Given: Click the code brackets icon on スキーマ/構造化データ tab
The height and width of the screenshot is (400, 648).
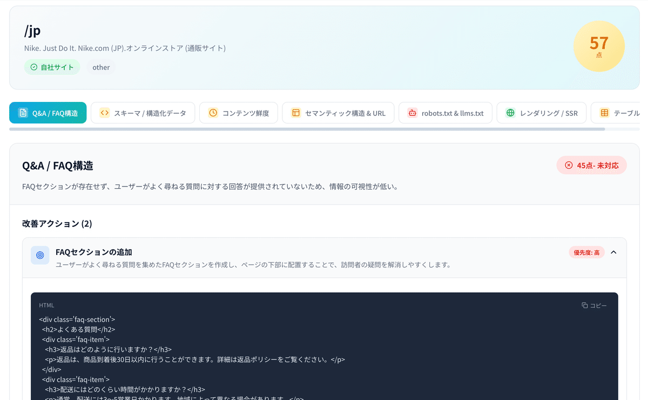Looking at the screenshot, I should point(106,113).
